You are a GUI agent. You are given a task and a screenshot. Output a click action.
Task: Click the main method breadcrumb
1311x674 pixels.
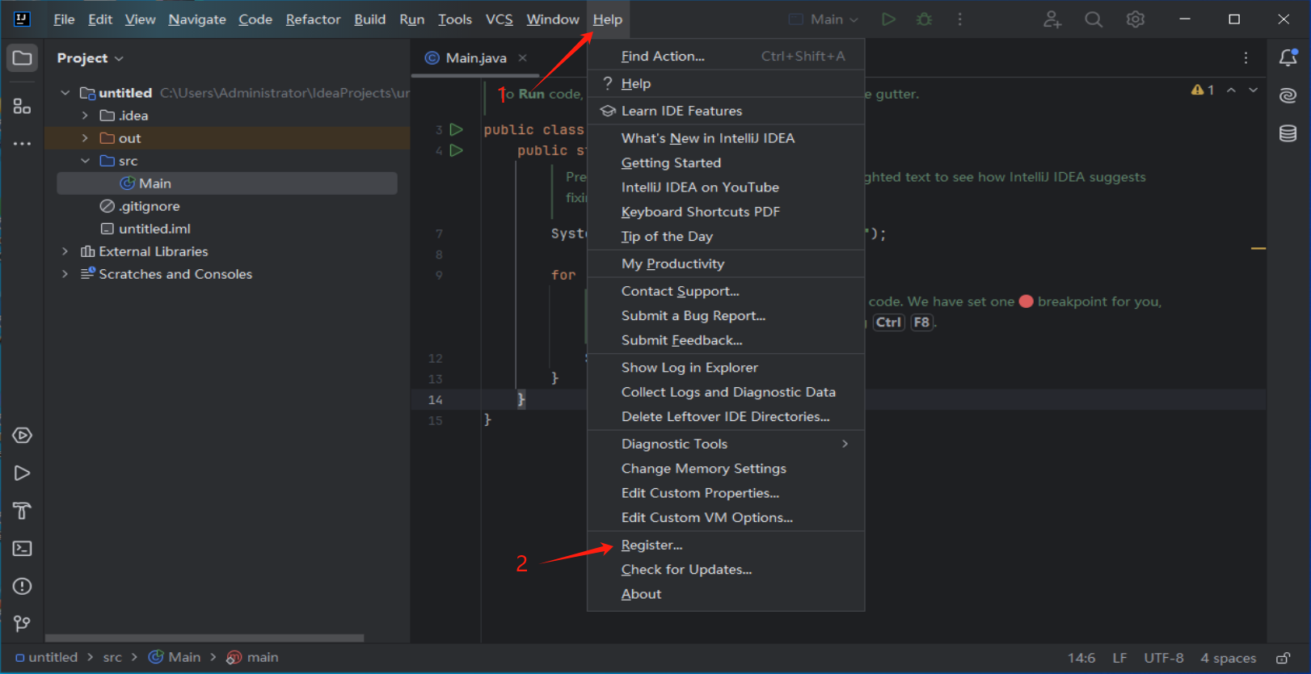click(253, 658)
